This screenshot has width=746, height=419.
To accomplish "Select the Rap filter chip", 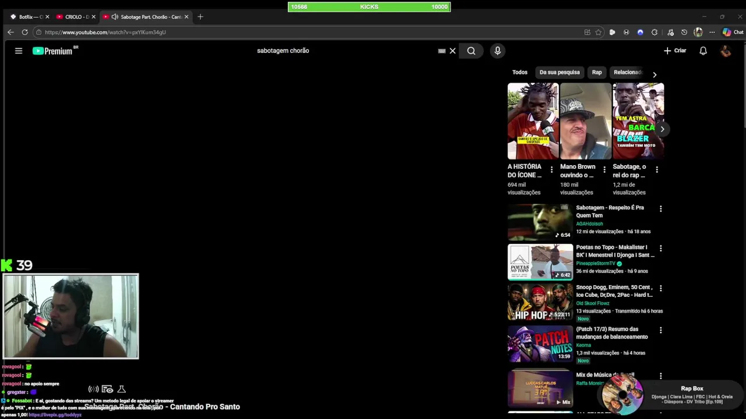I will tap(597, 72).
